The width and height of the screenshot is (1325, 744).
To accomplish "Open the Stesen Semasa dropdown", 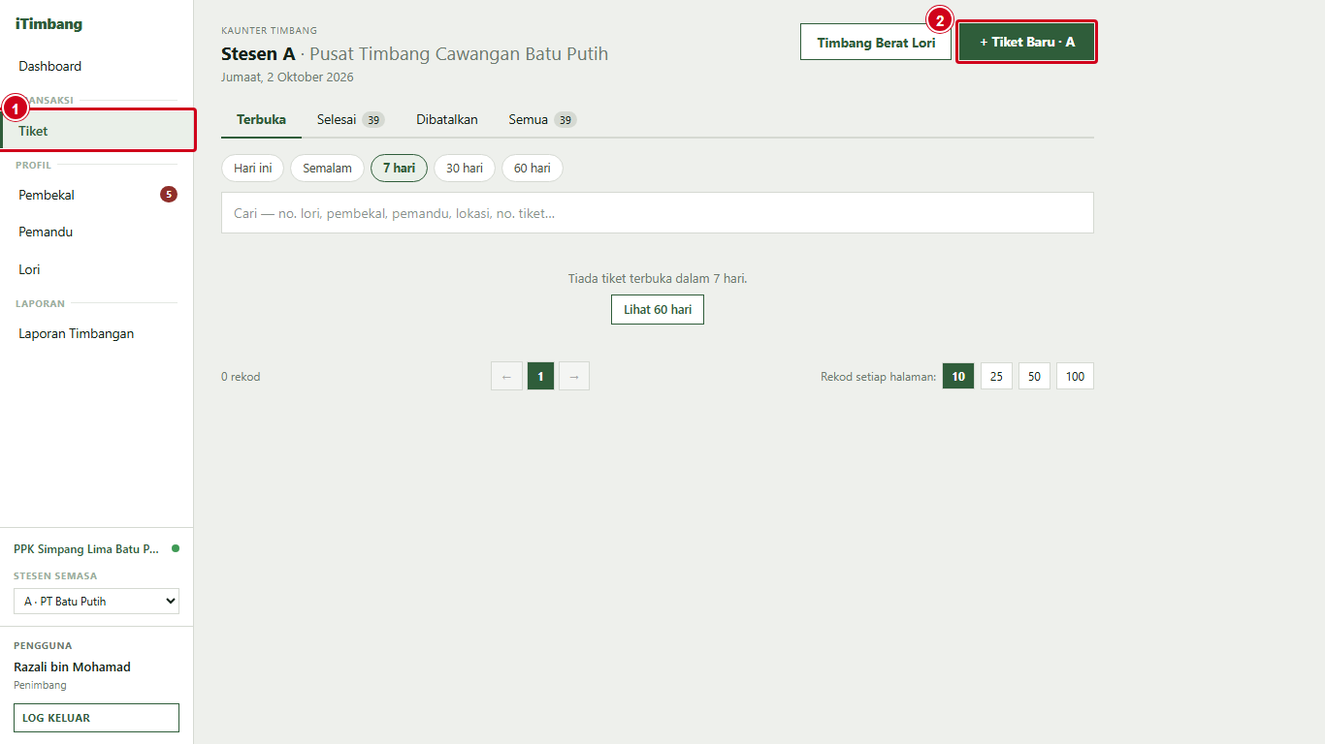I will [96, 602].
